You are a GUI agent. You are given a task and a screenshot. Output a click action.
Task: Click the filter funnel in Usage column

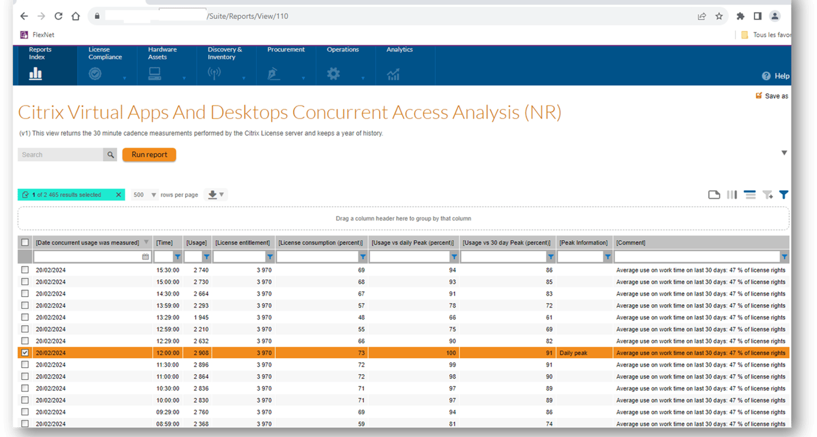(207, 257)
